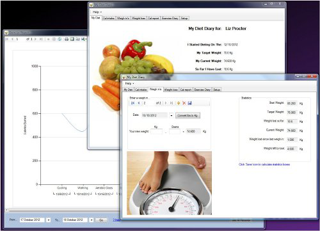This screenshot has width=320, height=231.
Task: Save the weigh-in record
Action: point(189,103)
